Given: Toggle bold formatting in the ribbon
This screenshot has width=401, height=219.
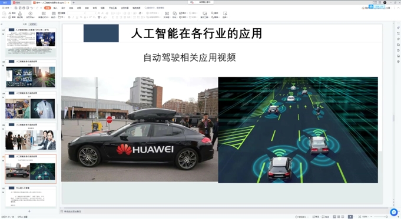Looking at the screenshot, I should (69, 18).
